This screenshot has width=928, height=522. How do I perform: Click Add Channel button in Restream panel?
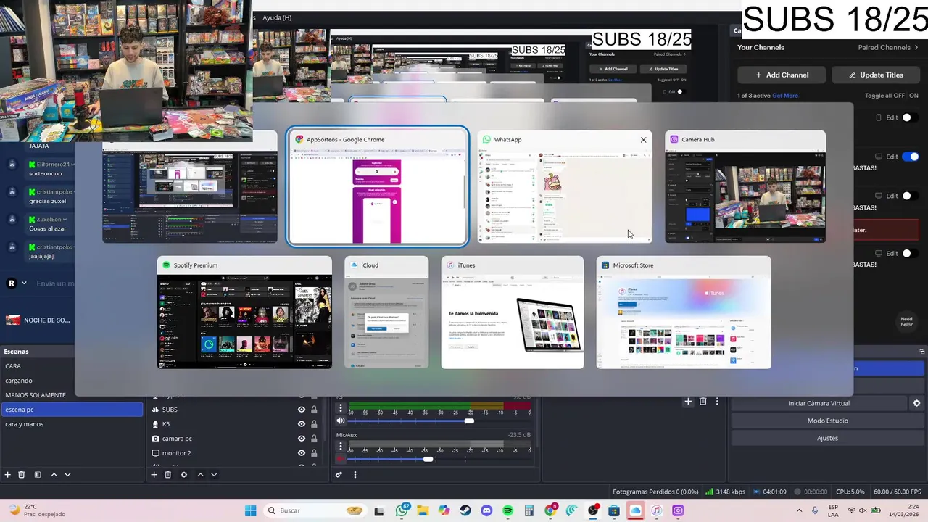782,75
